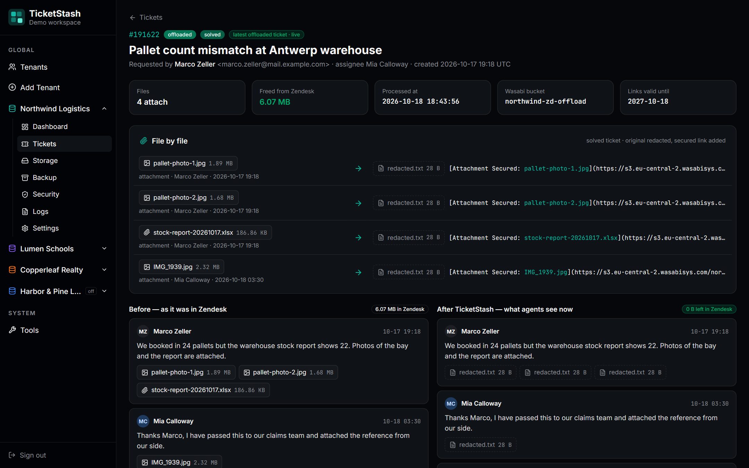Open the Settings gear icon
Image resolution: width=749 pixels, height=468 pixels.
pos(25,228)
